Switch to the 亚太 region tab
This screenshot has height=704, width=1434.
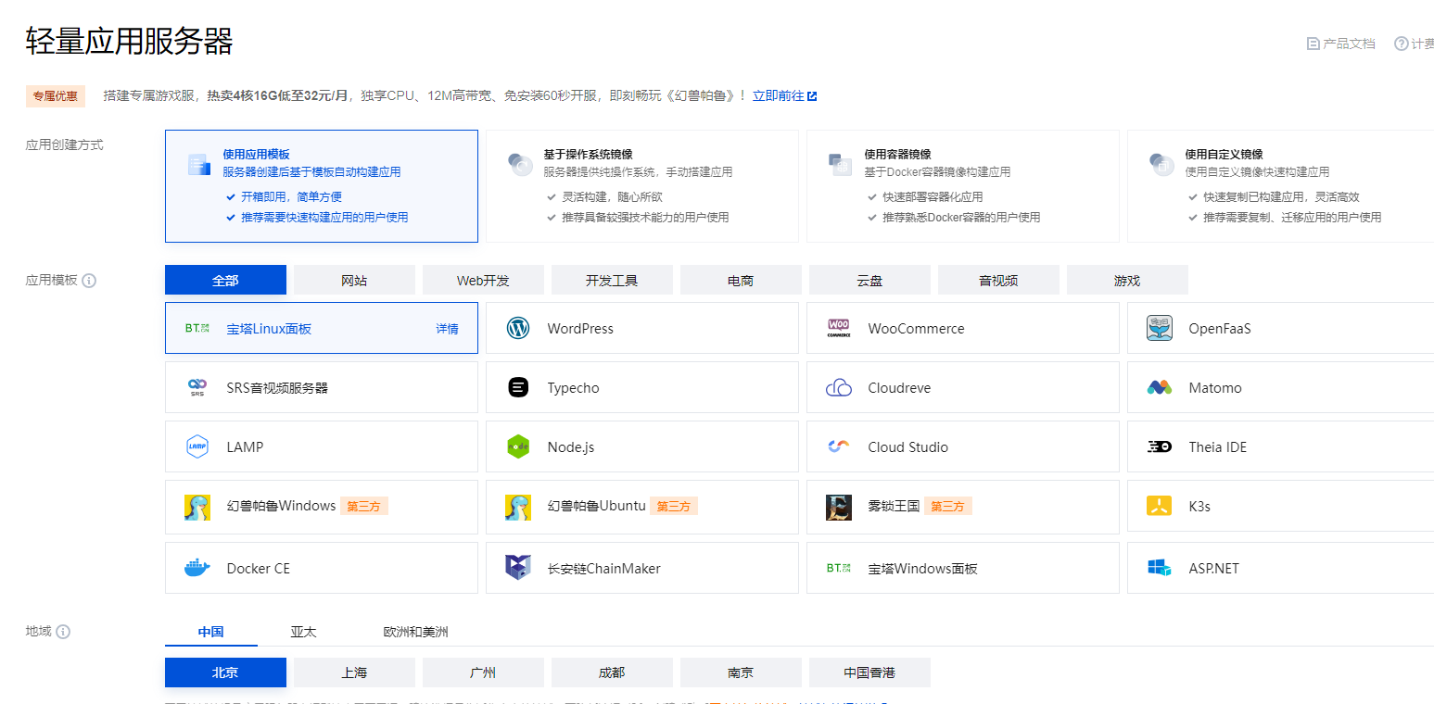[x=303, y=632]
